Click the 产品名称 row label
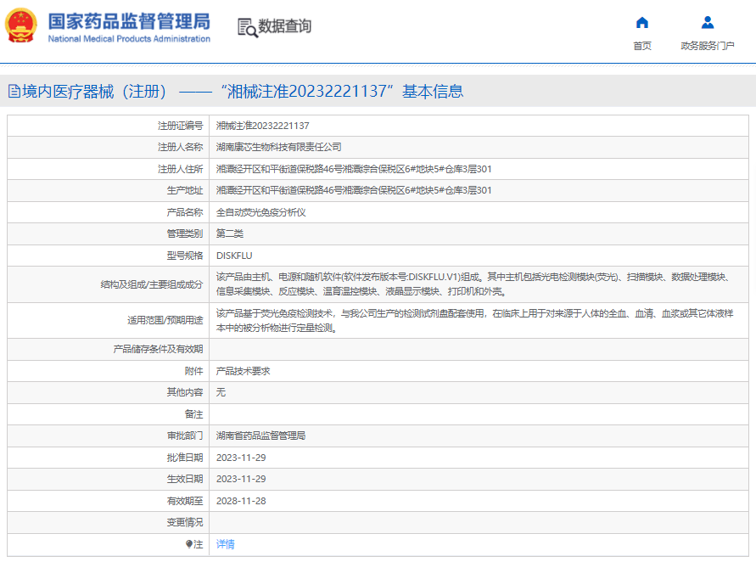The image size is (756, 562). (x=185, y=212)
